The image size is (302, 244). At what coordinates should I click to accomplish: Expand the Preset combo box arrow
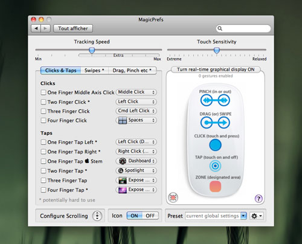[243, 216]
